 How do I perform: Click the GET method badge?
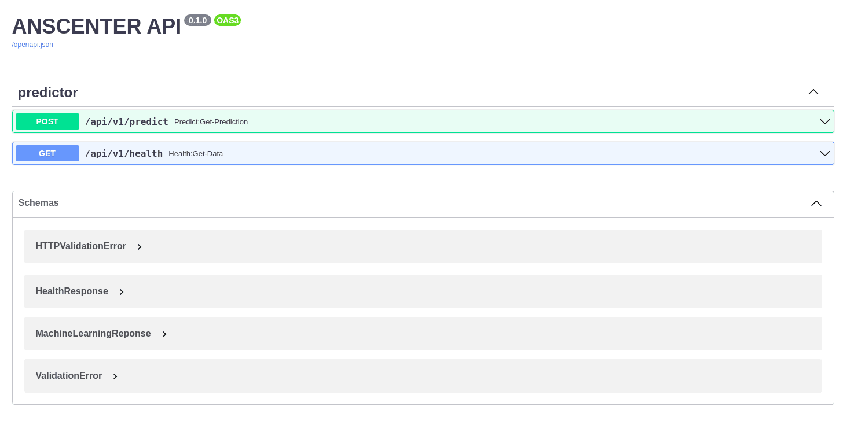click(x=47, y=153)
